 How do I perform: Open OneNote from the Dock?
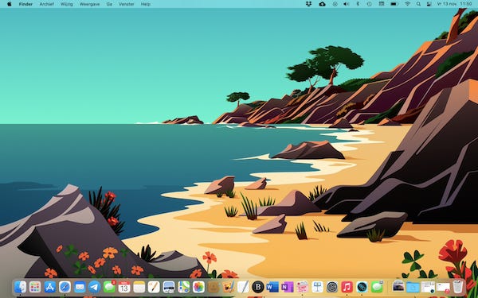pos(287,287)
